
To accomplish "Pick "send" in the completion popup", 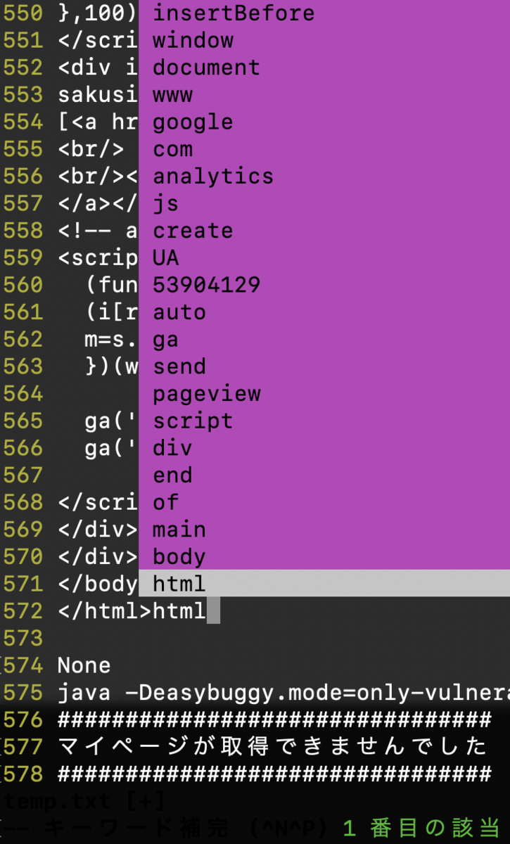I will click(x=179, y=366).
